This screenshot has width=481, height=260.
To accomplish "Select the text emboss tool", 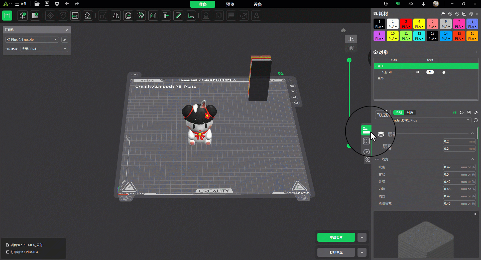I will [x=166, y=16].
